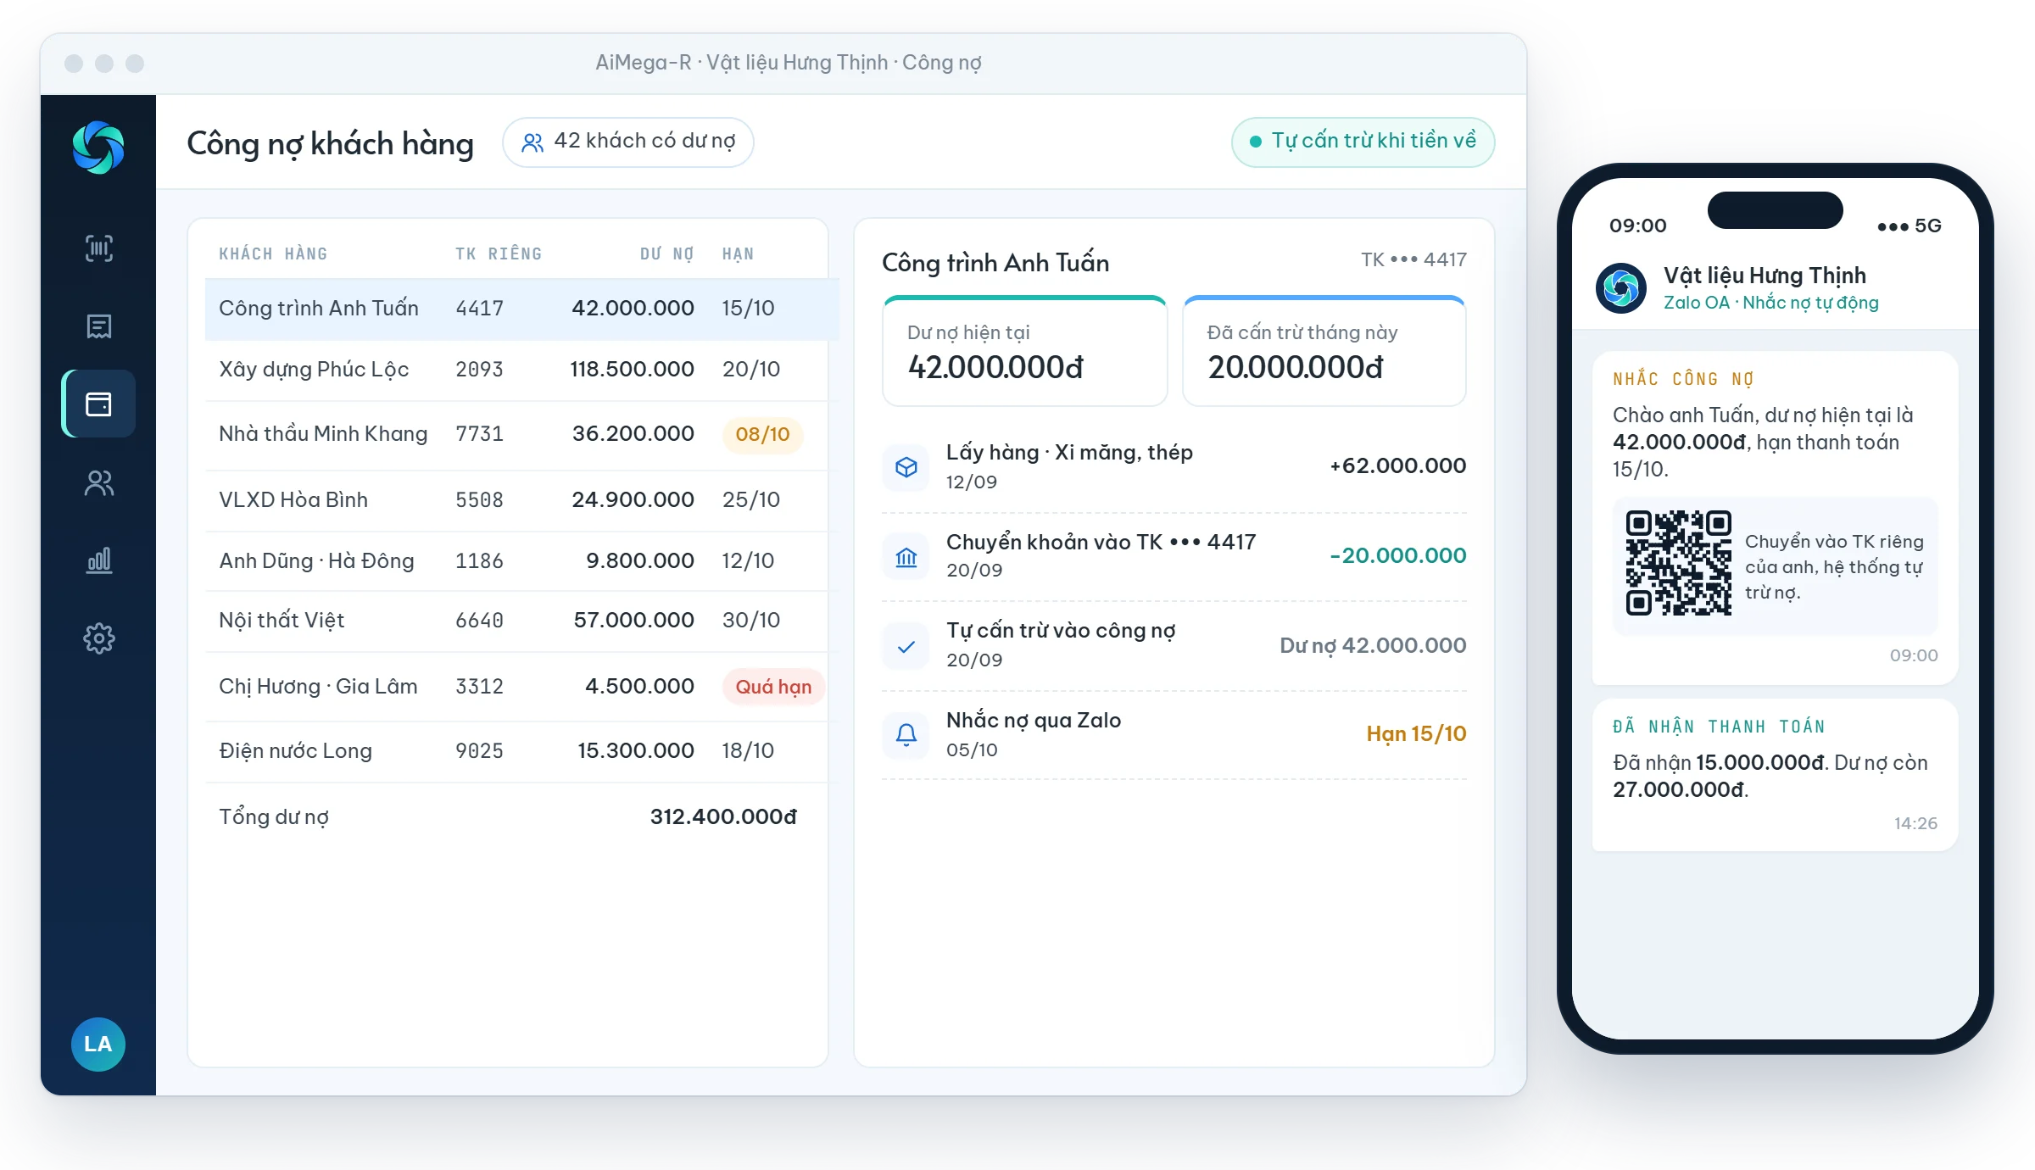
Task: Open the Lấy hàng · Xi măng, thép entry
Action: [x=1174, y=467]
